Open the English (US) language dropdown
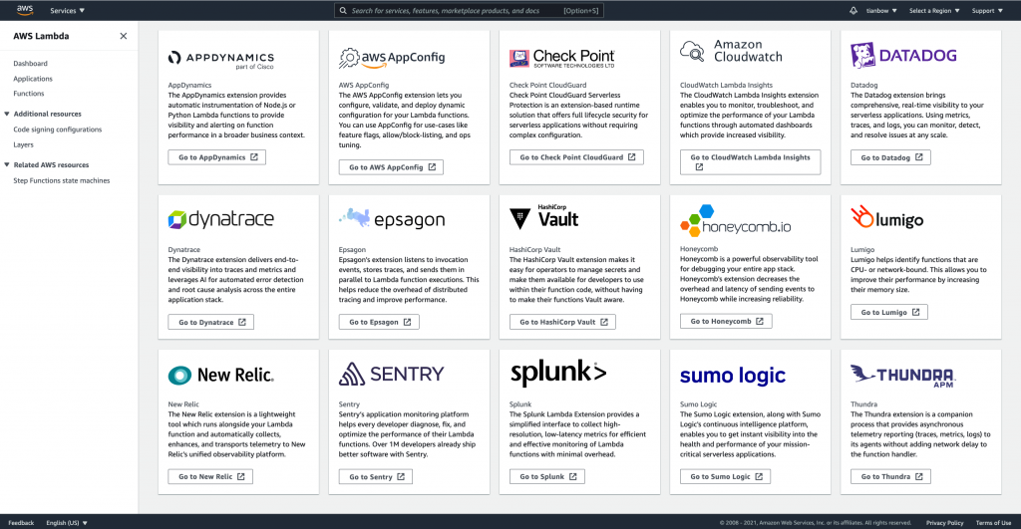This screenshot has width=1021, height=529. tap(67, 522)
